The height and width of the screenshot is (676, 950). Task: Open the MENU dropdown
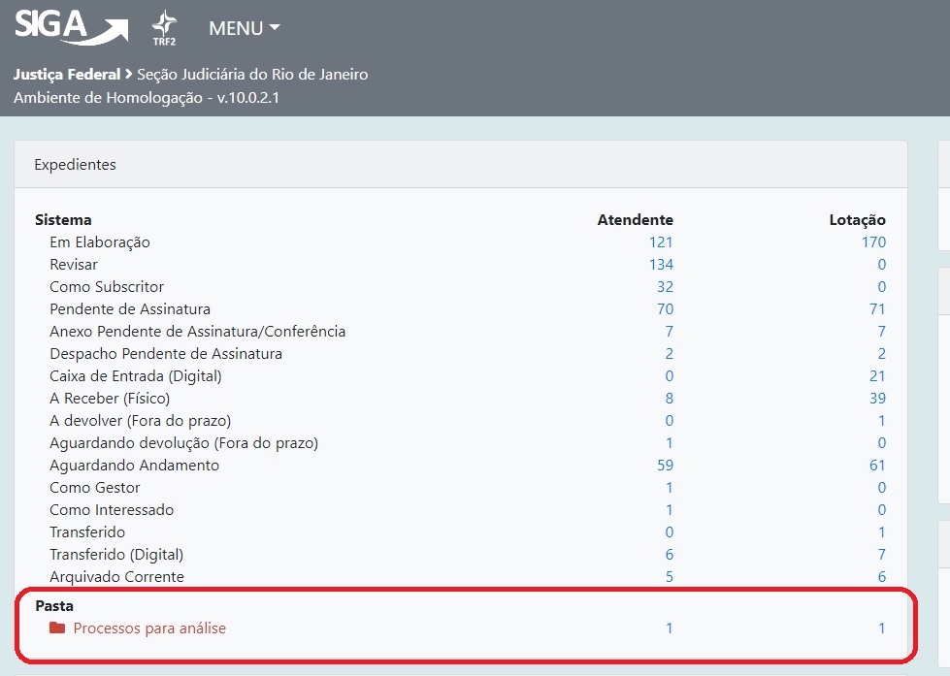244,28
